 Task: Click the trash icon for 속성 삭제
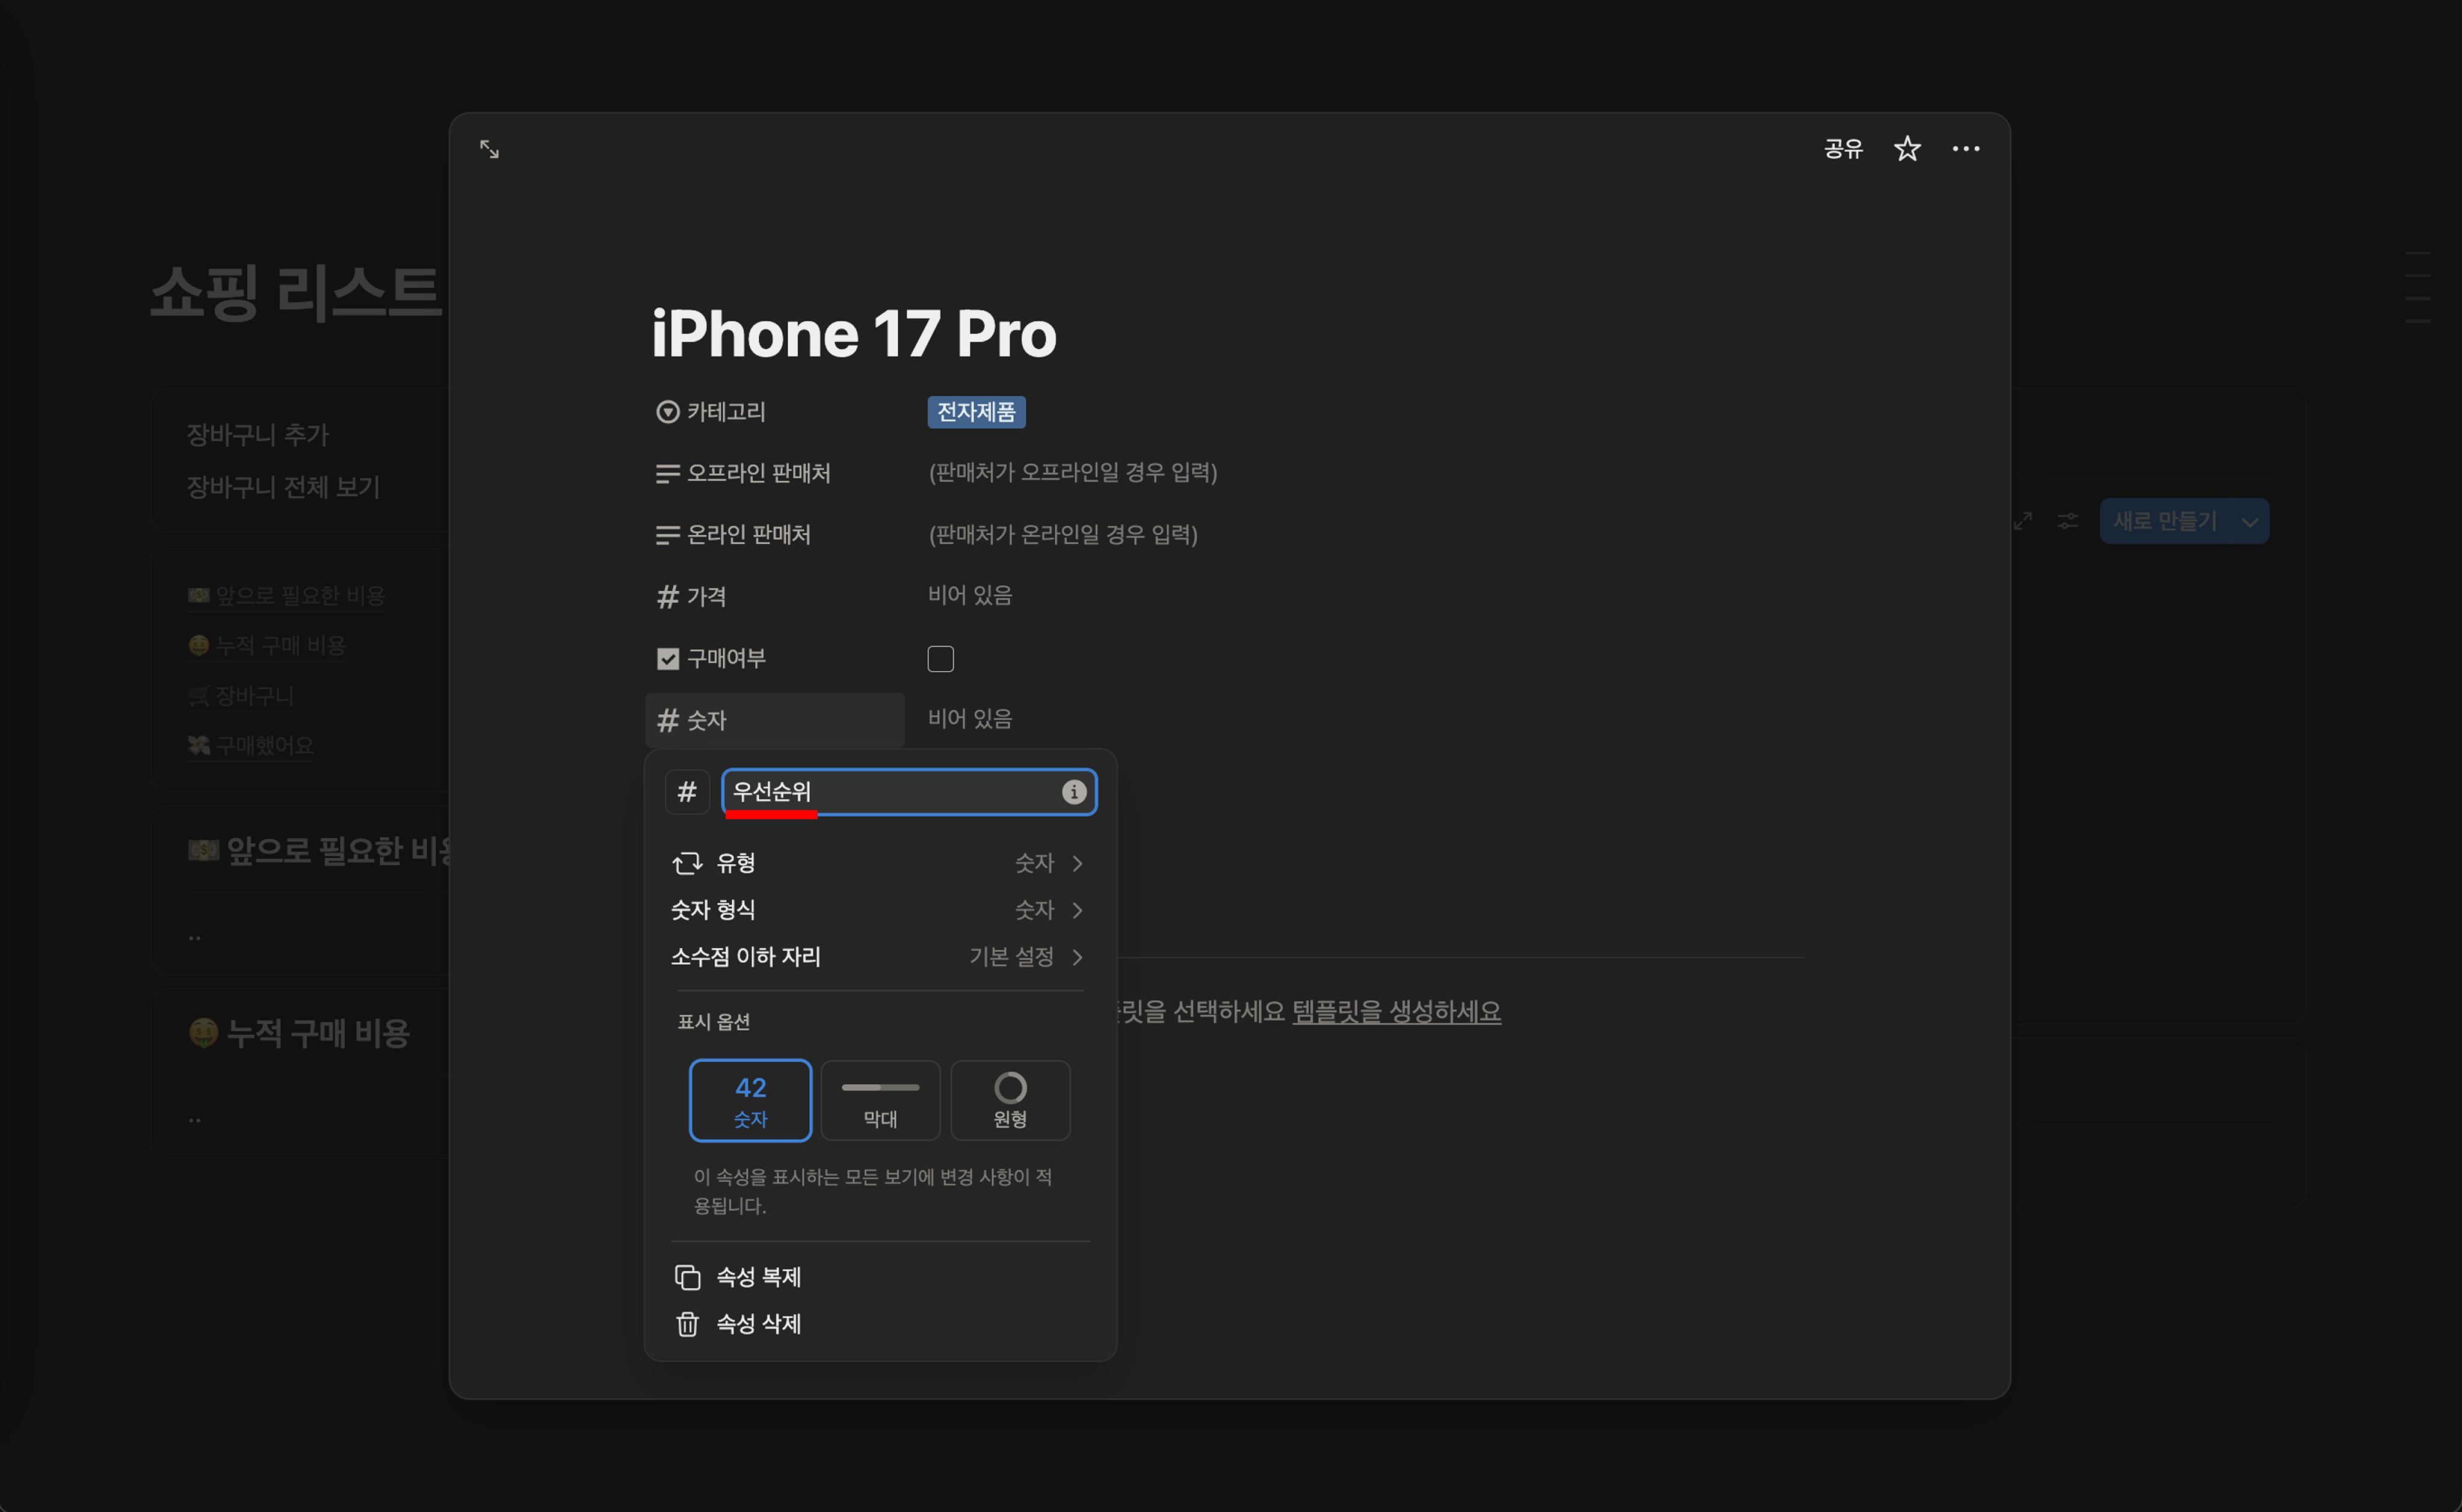[687, 1324]
